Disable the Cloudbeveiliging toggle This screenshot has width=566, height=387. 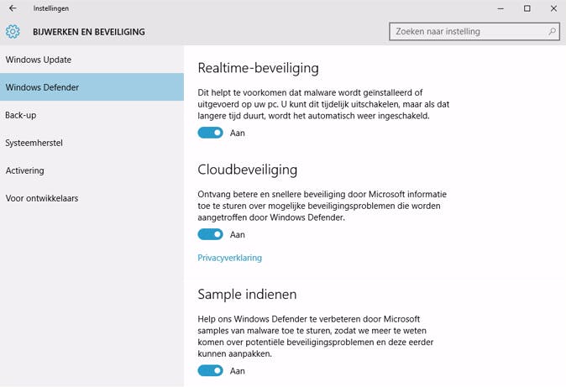point(210,234)
